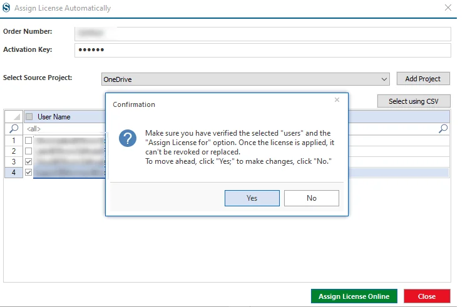Viewport: 465px width, 307px height.
Task: Click the blue question mark icon
Action: [x=128, y=138]
